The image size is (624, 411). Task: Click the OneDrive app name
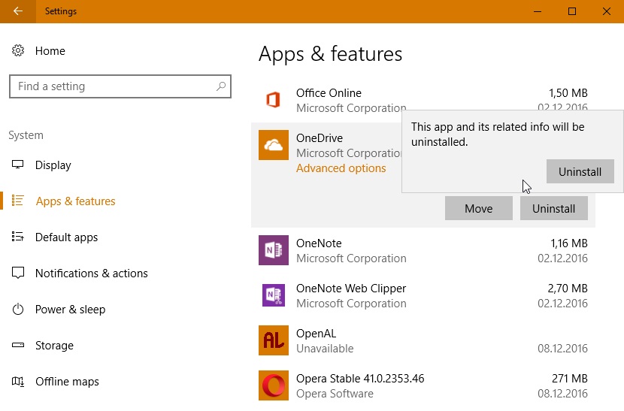(320, 138)
